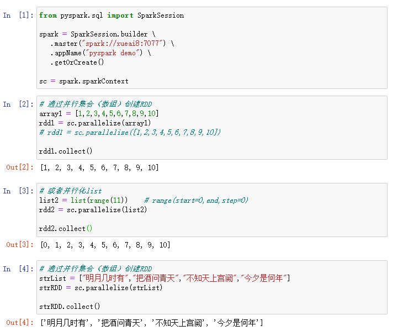Click the range(start, end, step) comment
The width and height of the screenshot is (398, 331).
click(196, 200)
